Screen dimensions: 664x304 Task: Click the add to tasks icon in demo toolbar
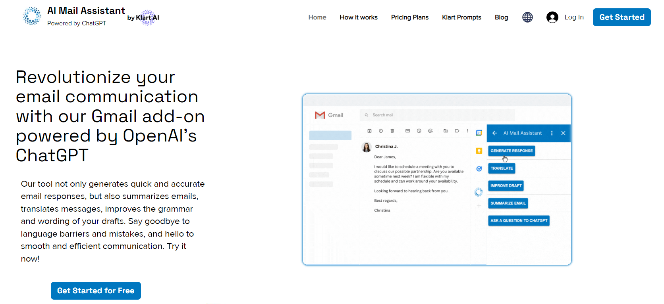click(x=430, y=131)
